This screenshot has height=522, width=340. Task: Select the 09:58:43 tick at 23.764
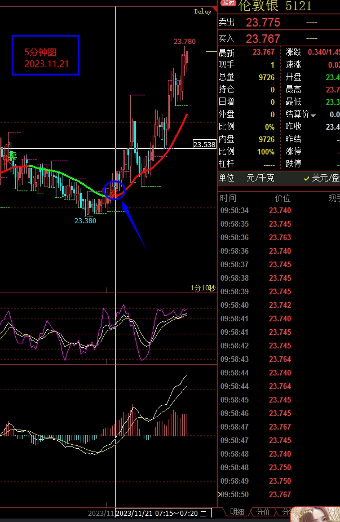279,359
